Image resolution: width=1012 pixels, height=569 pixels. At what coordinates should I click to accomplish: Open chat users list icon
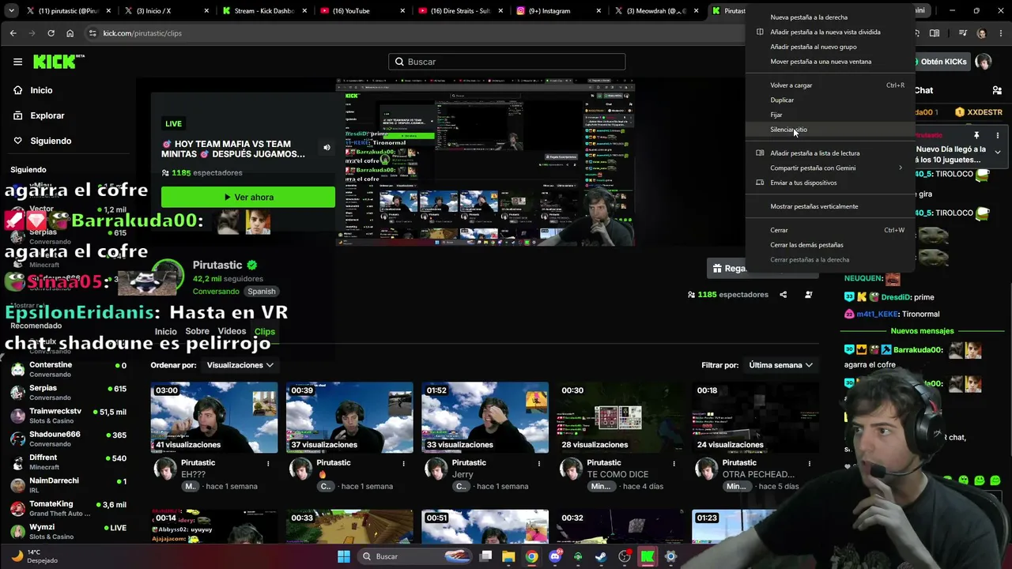(x=995, y=91)
